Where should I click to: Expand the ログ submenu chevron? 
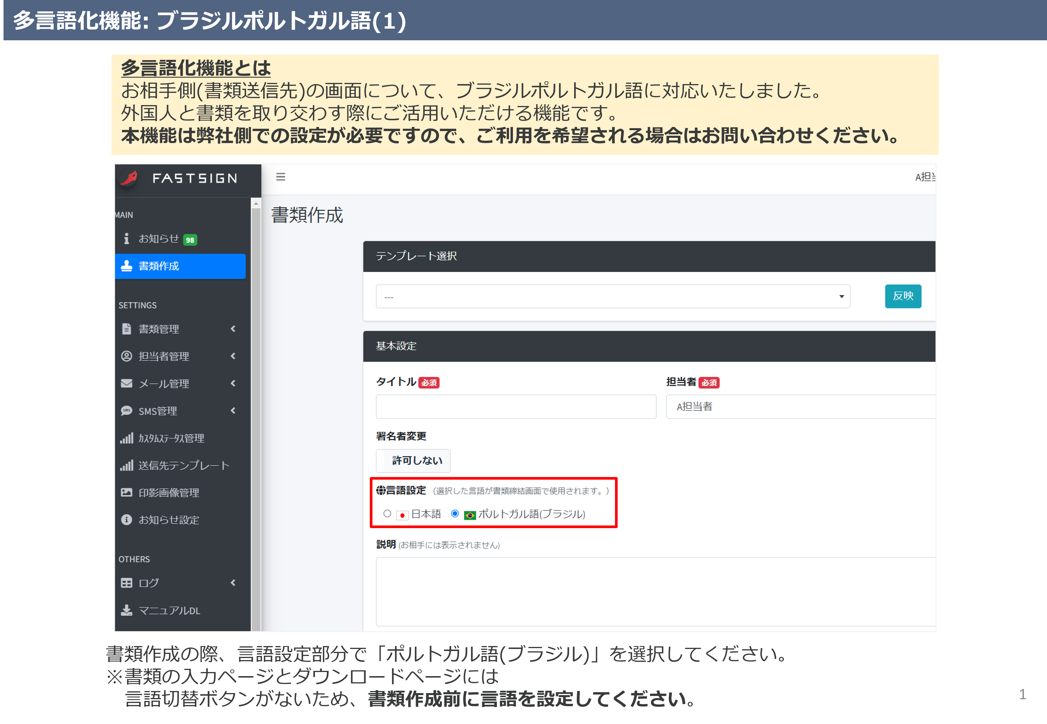click(x=233, y=583)
